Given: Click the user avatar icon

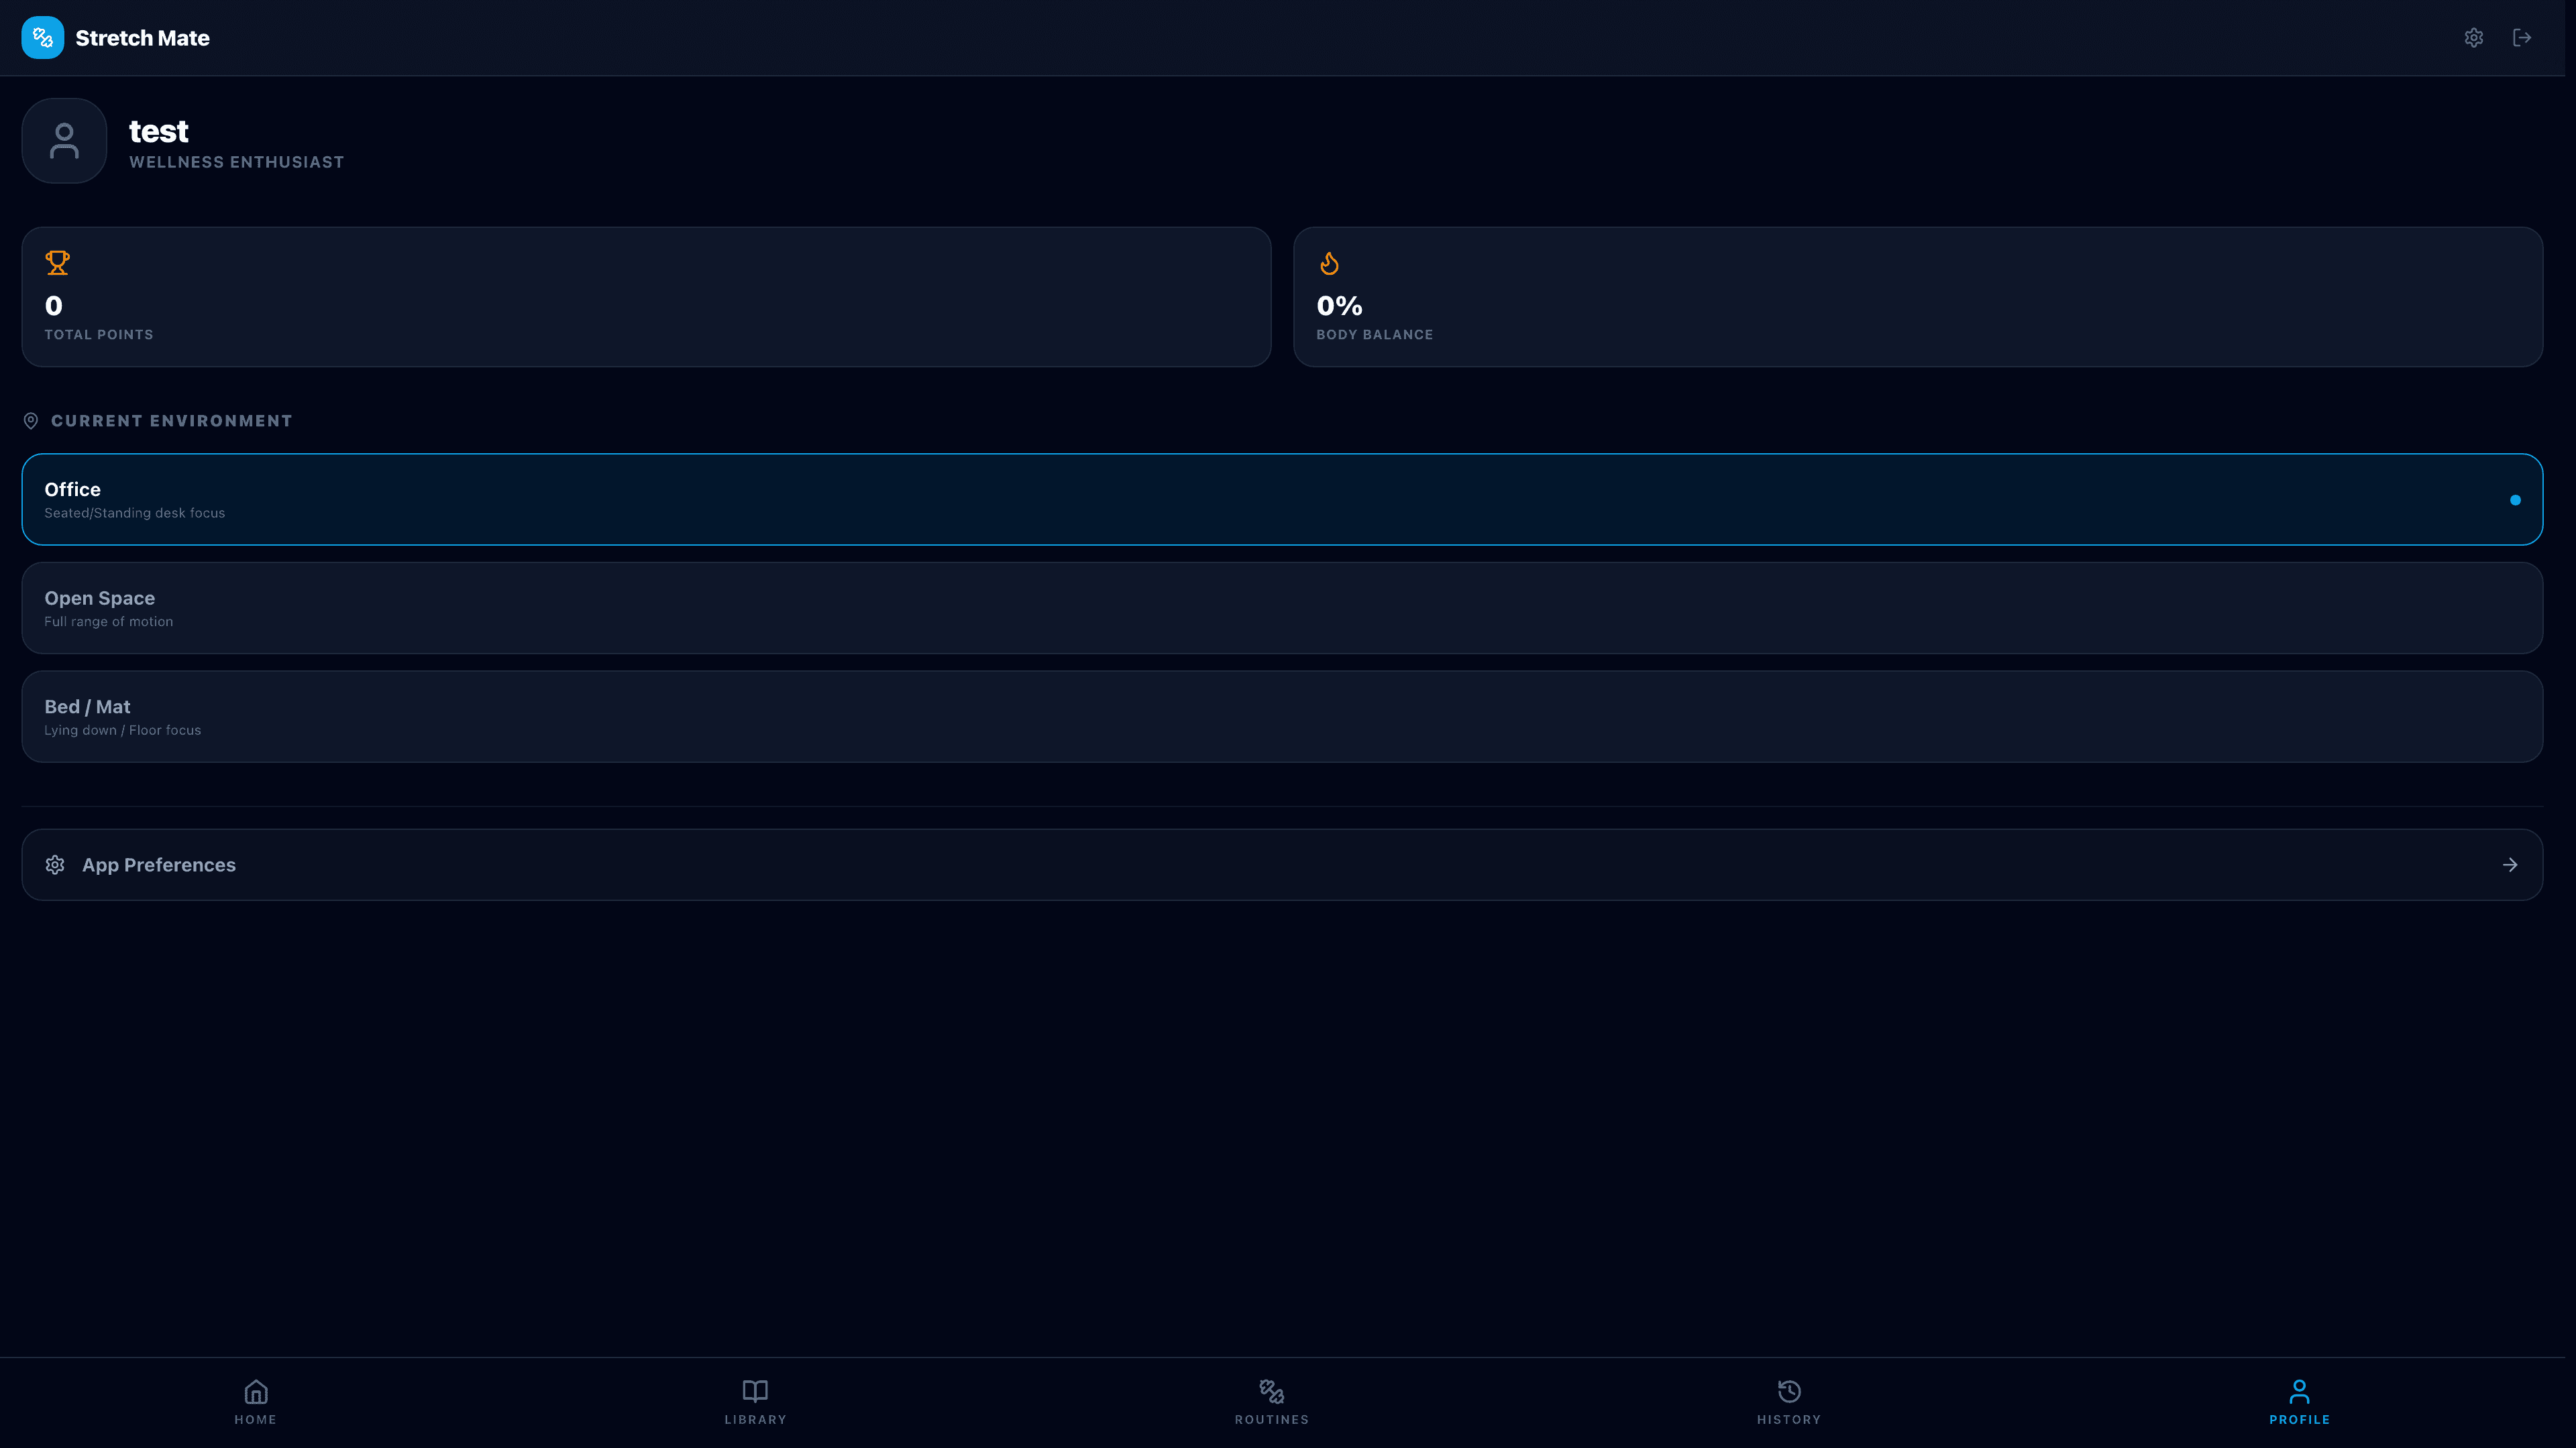Looking at the screenshot, I should pos(64,141).
